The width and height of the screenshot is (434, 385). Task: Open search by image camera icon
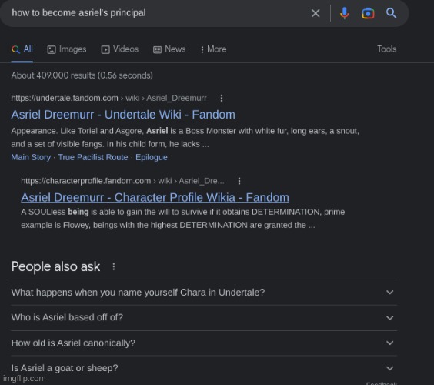pos(368,13)
